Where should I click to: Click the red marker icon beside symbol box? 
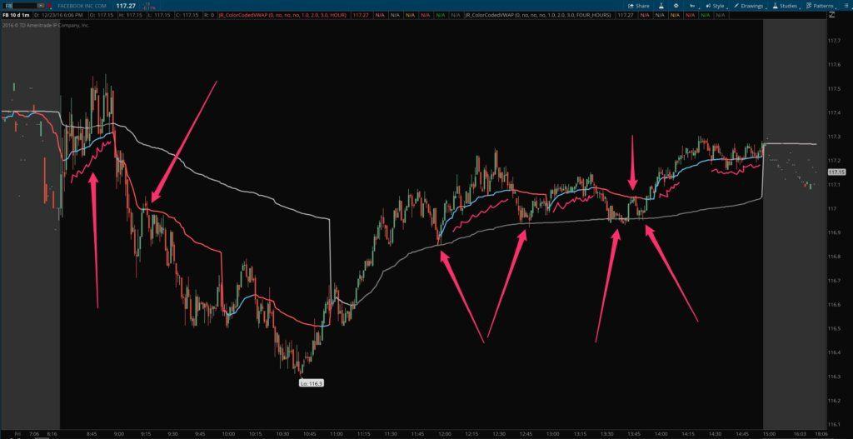tap(47, 6)
